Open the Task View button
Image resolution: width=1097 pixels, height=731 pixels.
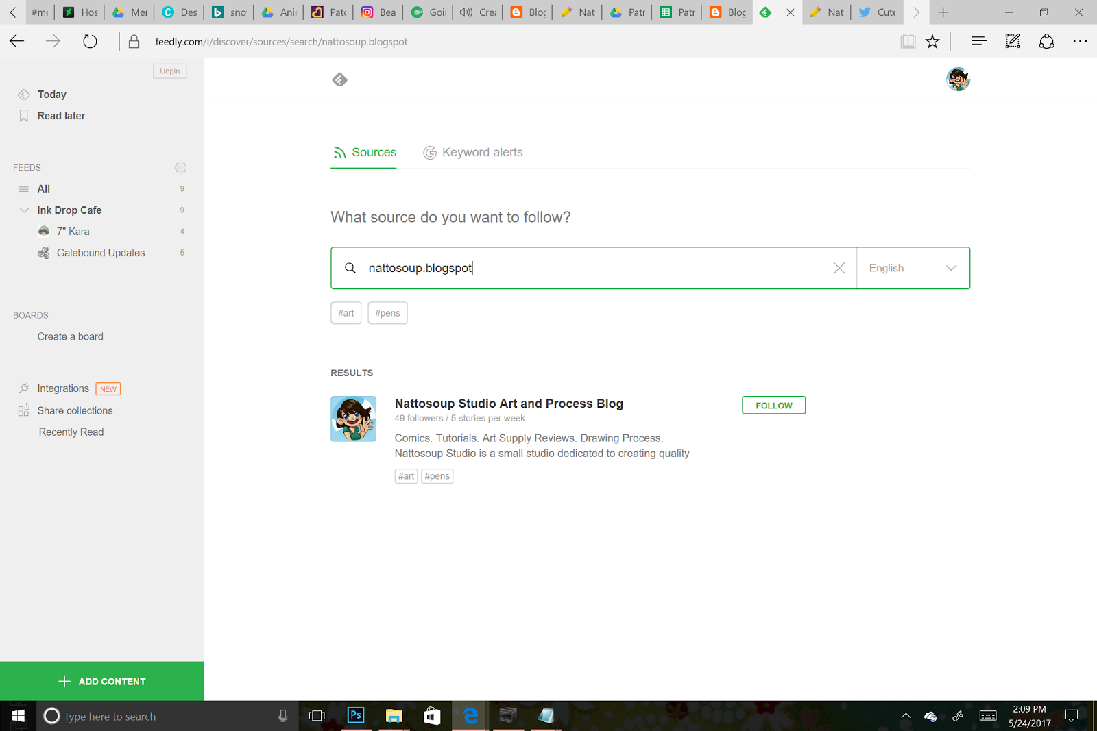point(317,716)
